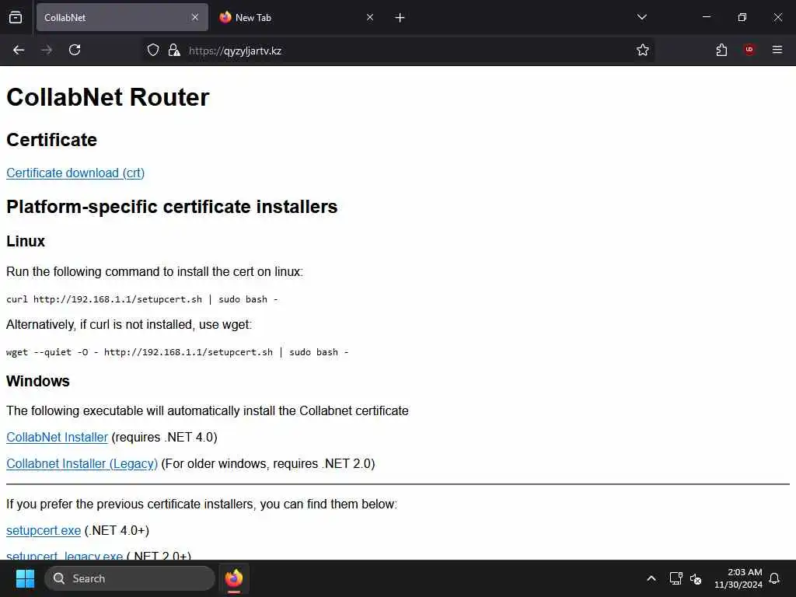Expand the list all tabs chevron
The image size is (796, 597).
642,17
